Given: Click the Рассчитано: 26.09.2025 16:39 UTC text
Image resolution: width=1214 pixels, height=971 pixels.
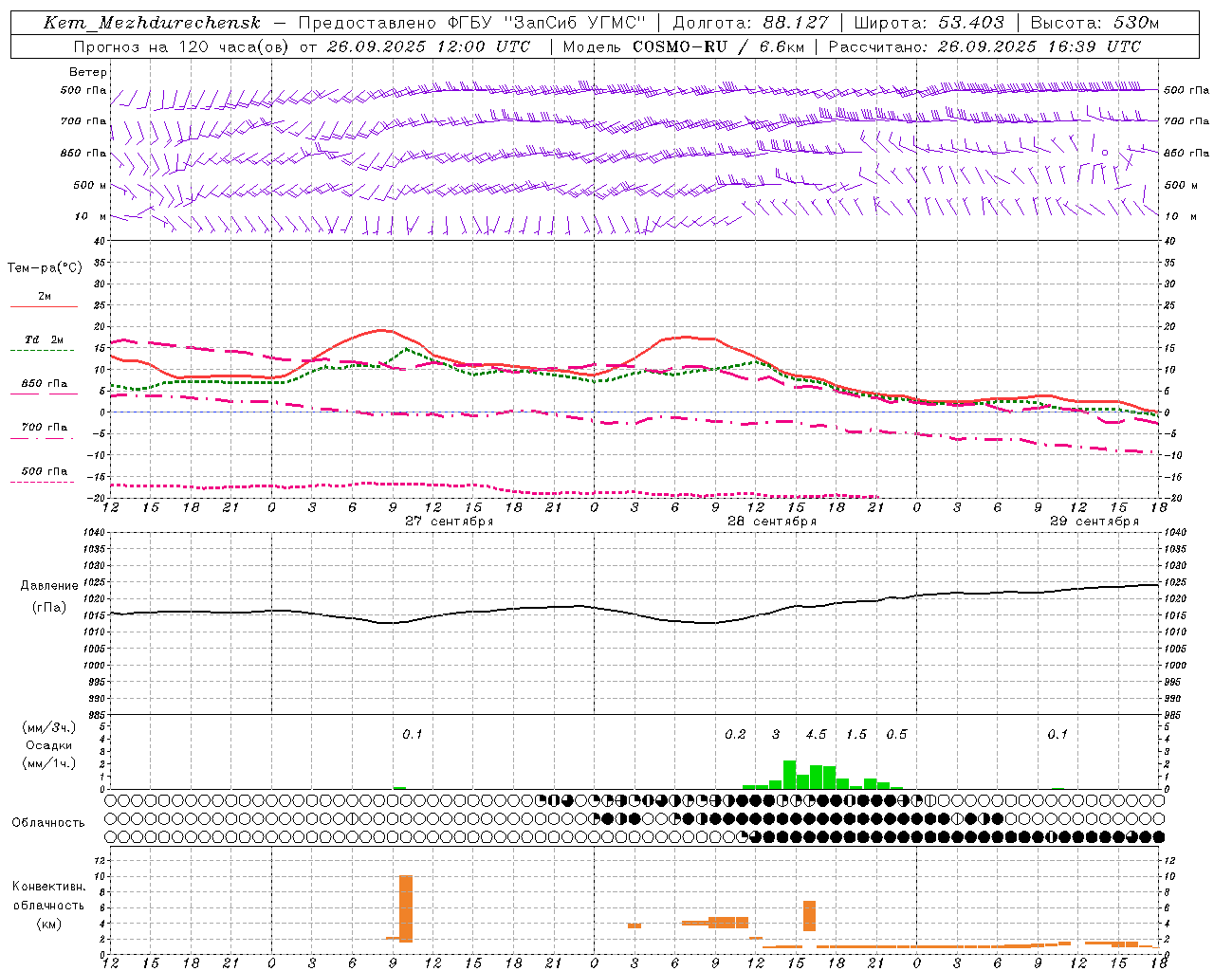Looking at the screenshot, I should click(984, 46).
